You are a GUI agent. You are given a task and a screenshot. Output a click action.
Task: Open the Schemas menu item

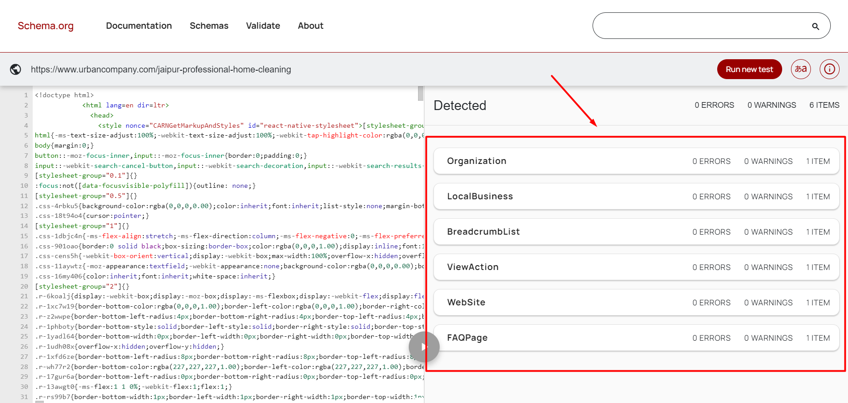click(209, 26)
